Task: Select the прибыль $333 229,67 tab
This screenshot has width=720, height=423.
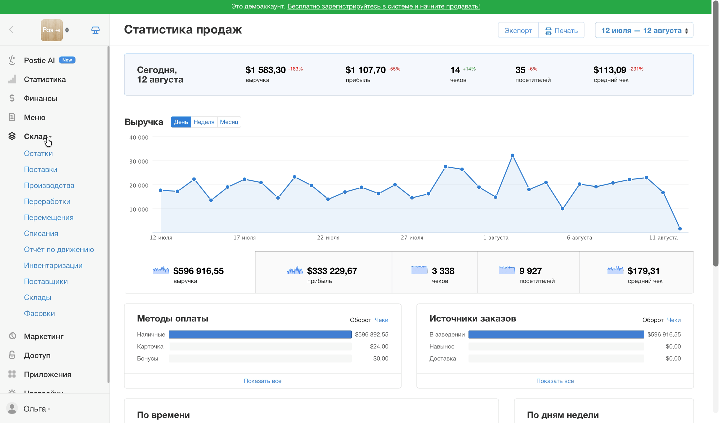Action: [324, 272]
